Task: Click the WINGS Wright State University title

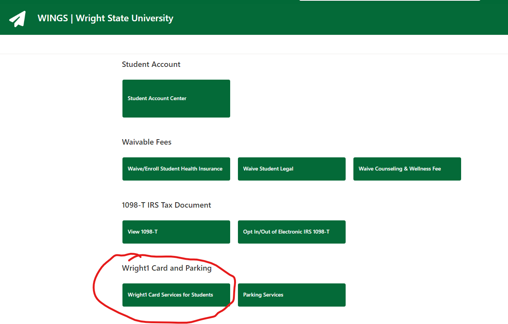Action: pos(105,18)
